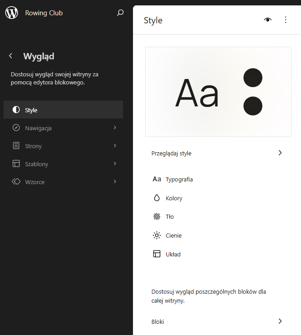
Task: Expand the Szablony chevron
Action: tap(115, 163)
